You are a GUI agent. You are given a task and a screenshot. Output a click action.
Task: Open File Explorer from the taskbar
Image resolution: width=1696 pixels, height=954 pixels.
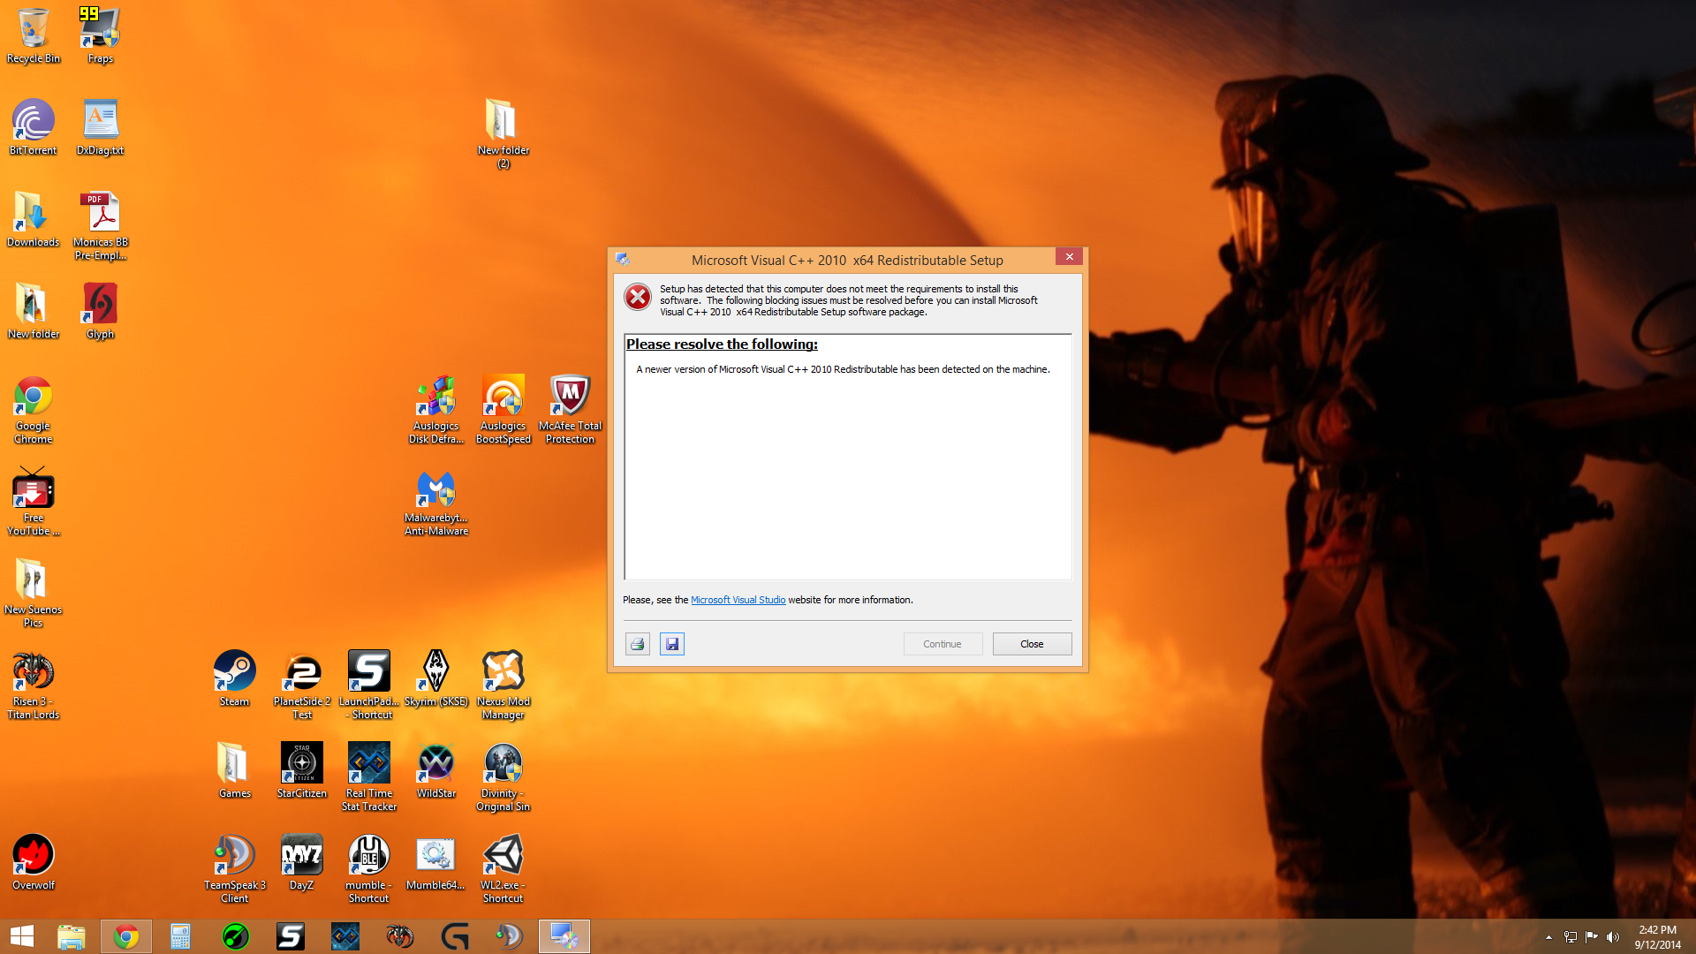click(72, 936)
